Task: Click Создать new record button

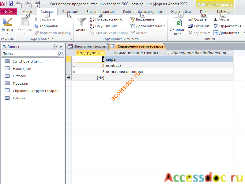Action: [x=198, y=19]
